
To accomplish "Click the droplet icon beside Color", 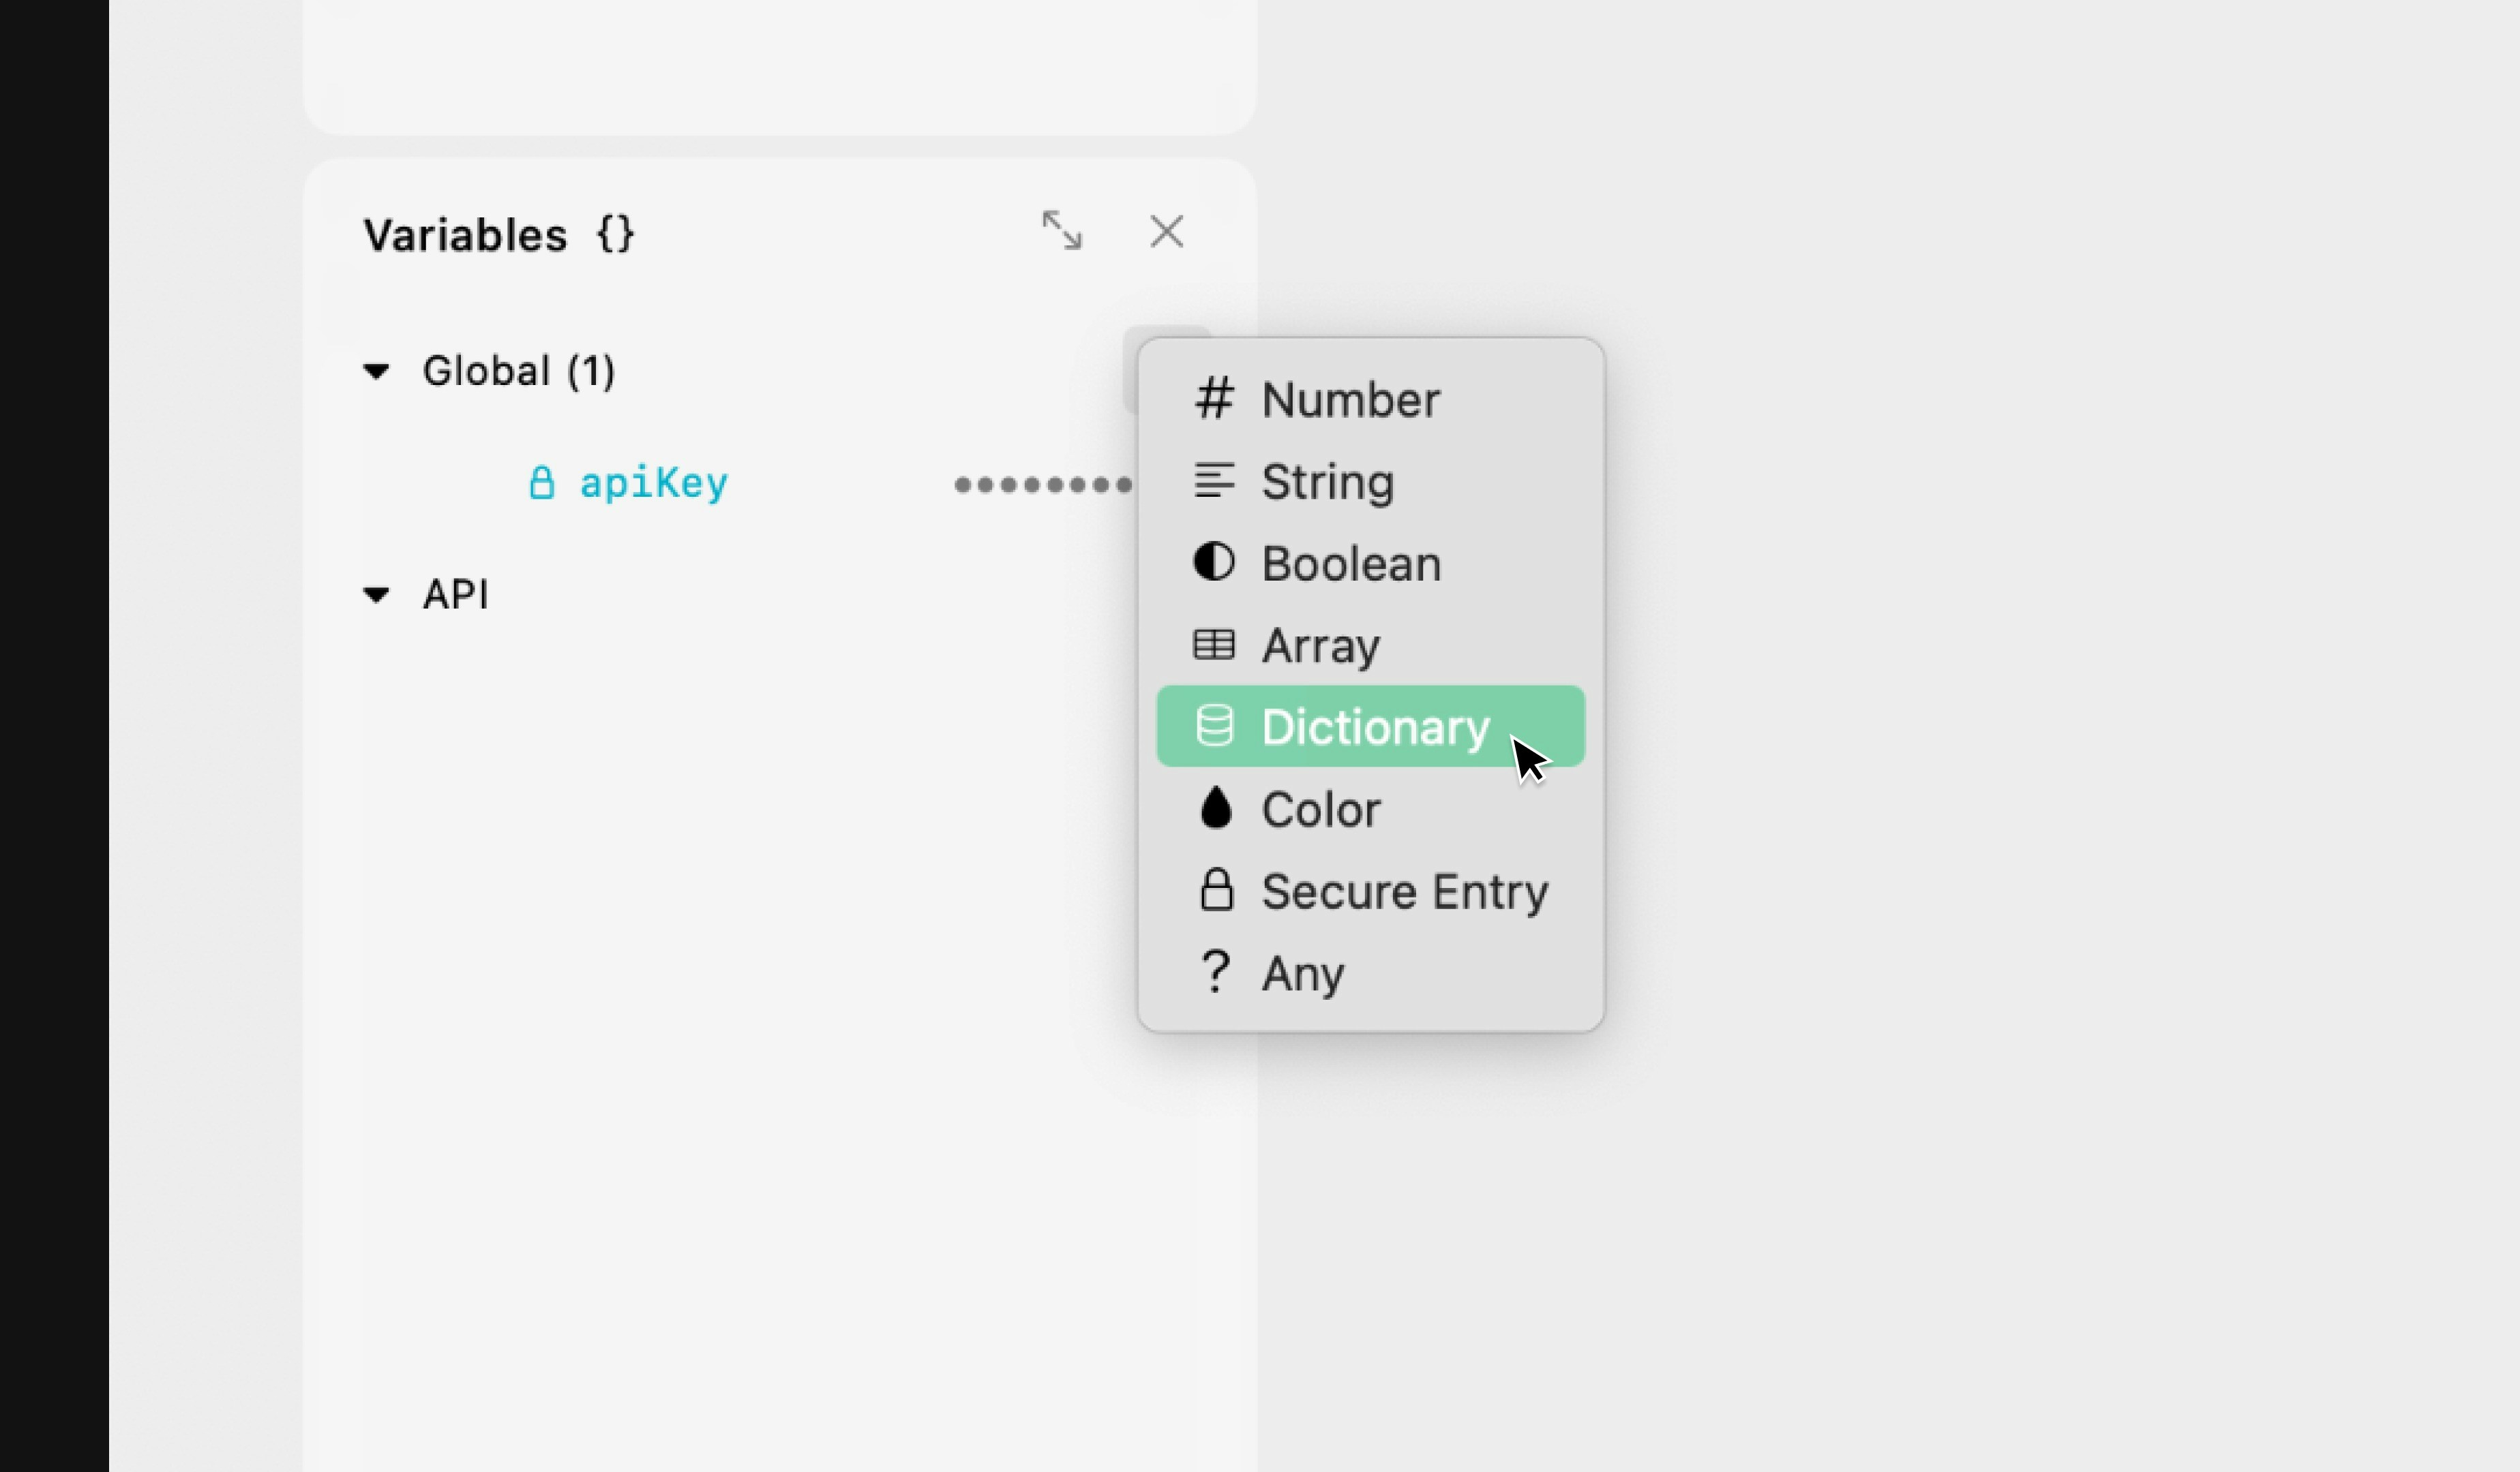I will click(x=1215, y=808).
